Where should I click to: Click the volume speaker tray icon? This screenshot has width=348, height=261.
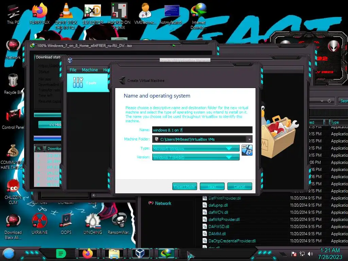(310, 254)
